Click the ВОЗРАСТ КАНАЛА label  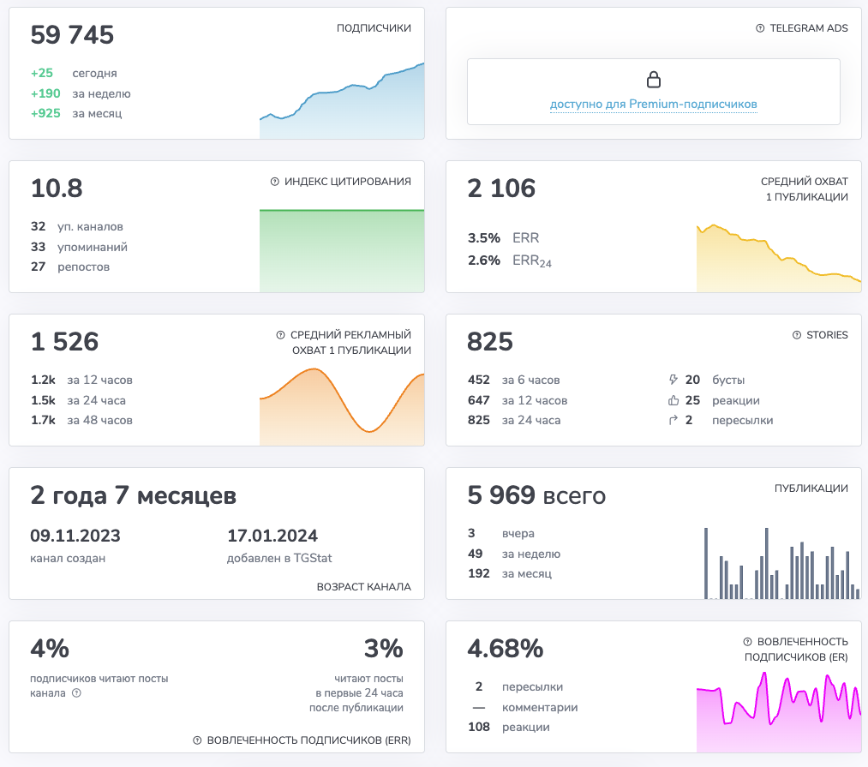click(363, 587)
